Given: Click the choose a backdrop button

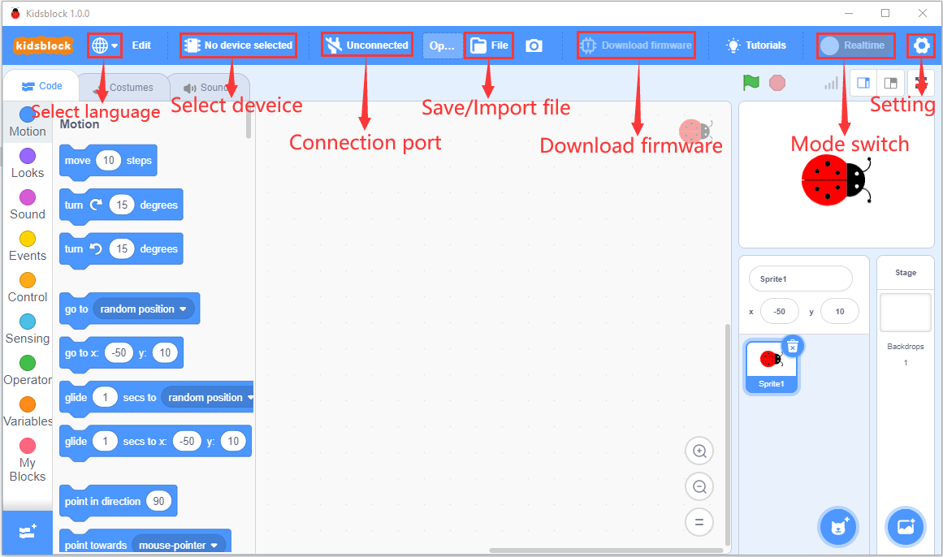Looking at the screenshot, I should point(905,527).
